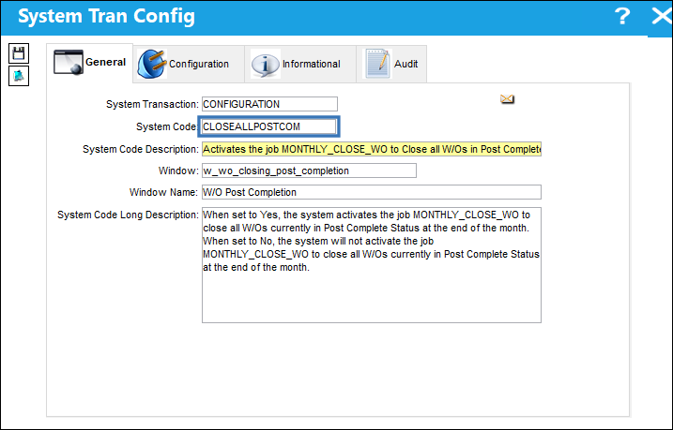The height and width of the screenshot is (430, 673).
Task: Switch to the General tab
Action: 90,63
